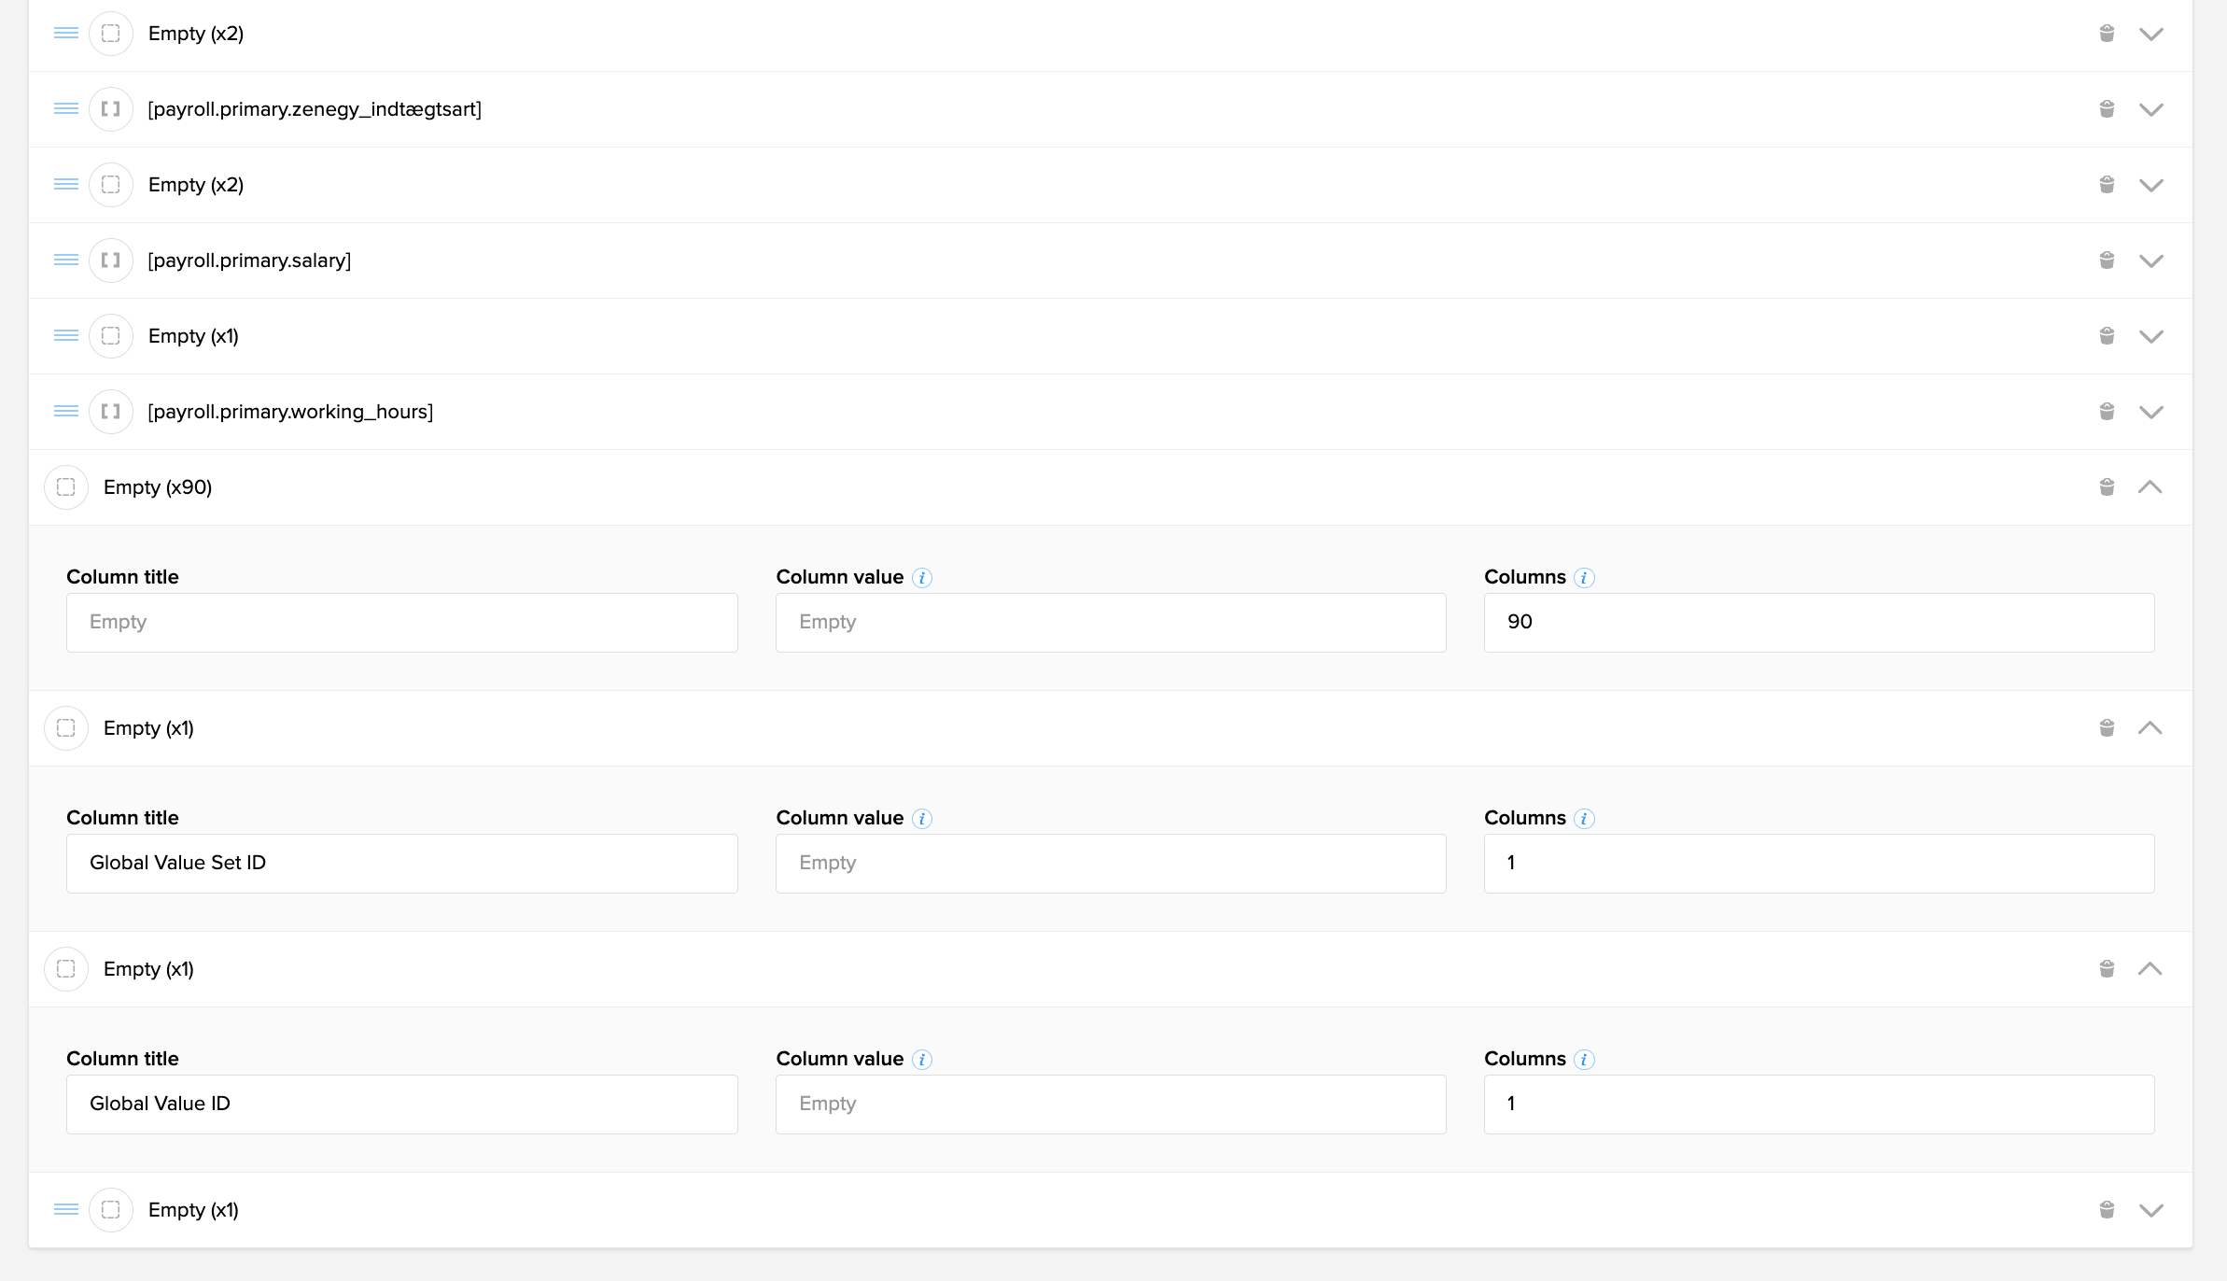Click dashed square icon of Empty (x90)
Screen dimensions: 2227x1281
click(x=66, y=487)
